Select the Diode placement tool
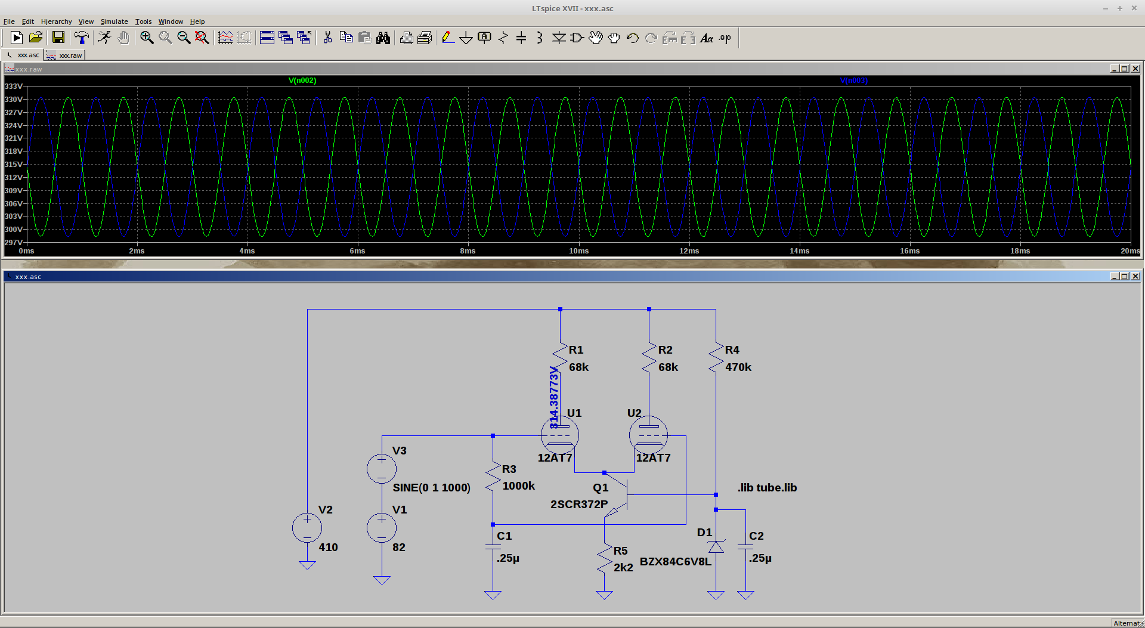 559,38
